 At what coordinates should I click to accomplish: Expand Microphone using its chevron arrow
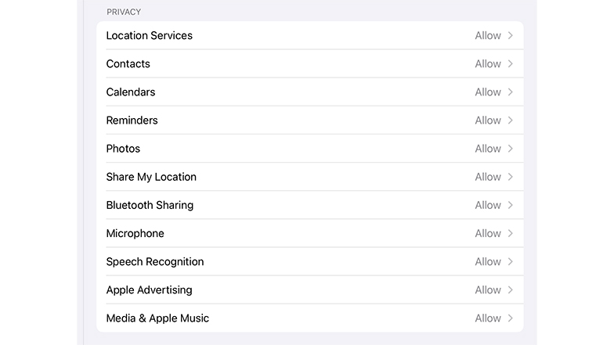pos(511,233)
